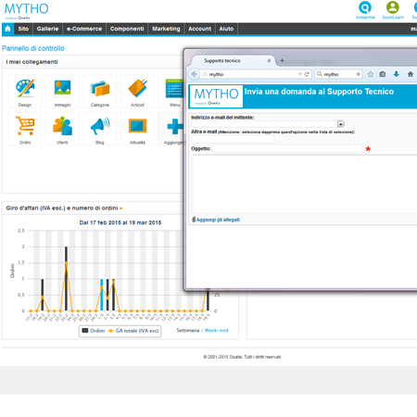Close the Supporto tecnico tab

(x=269, y=60)
